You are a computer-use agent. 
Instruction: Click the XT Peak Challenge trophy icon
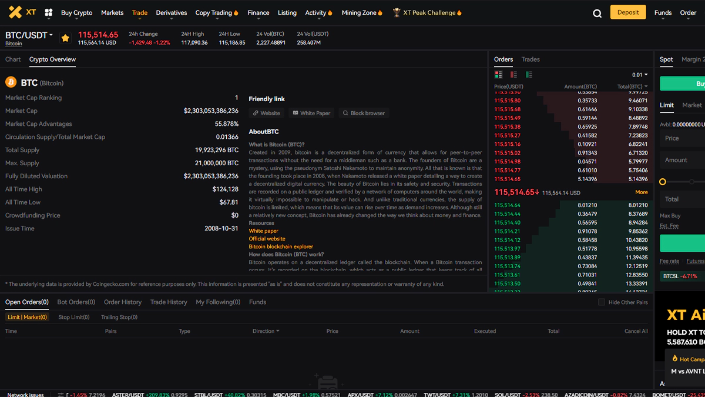397,12
